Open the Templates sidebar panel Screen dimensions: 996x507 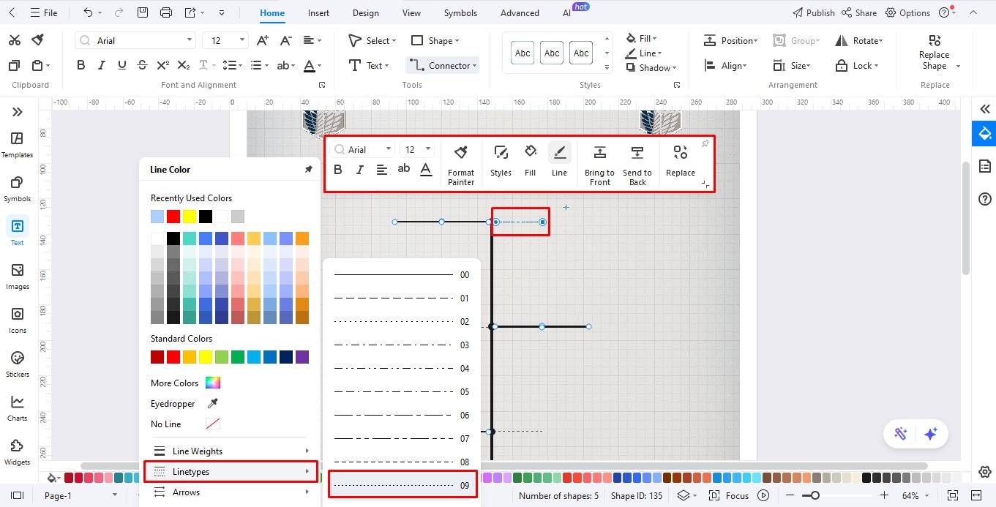click(x=18, y=144)
